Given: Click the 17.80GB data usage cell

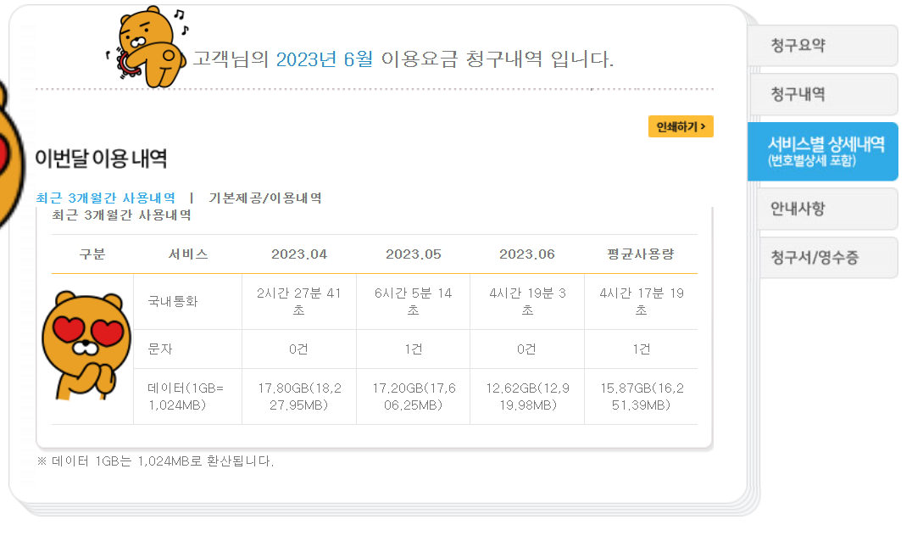Looking at the screenshot, I should [x=299, y=396].
